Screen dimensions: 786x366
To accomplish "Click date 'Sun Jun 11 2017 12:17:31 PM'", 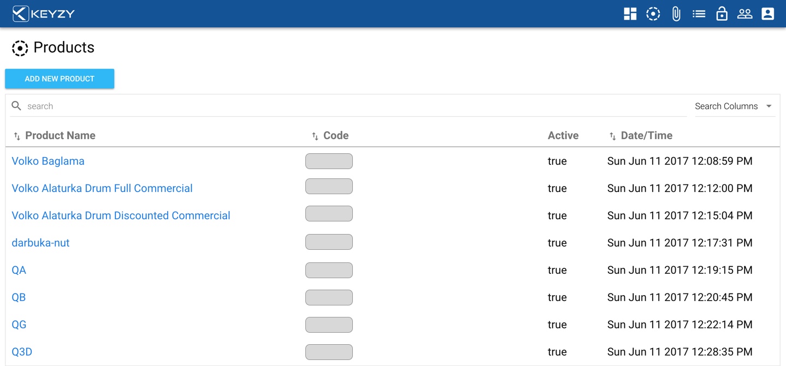I will pyautogui.click(x=680, y=243).
